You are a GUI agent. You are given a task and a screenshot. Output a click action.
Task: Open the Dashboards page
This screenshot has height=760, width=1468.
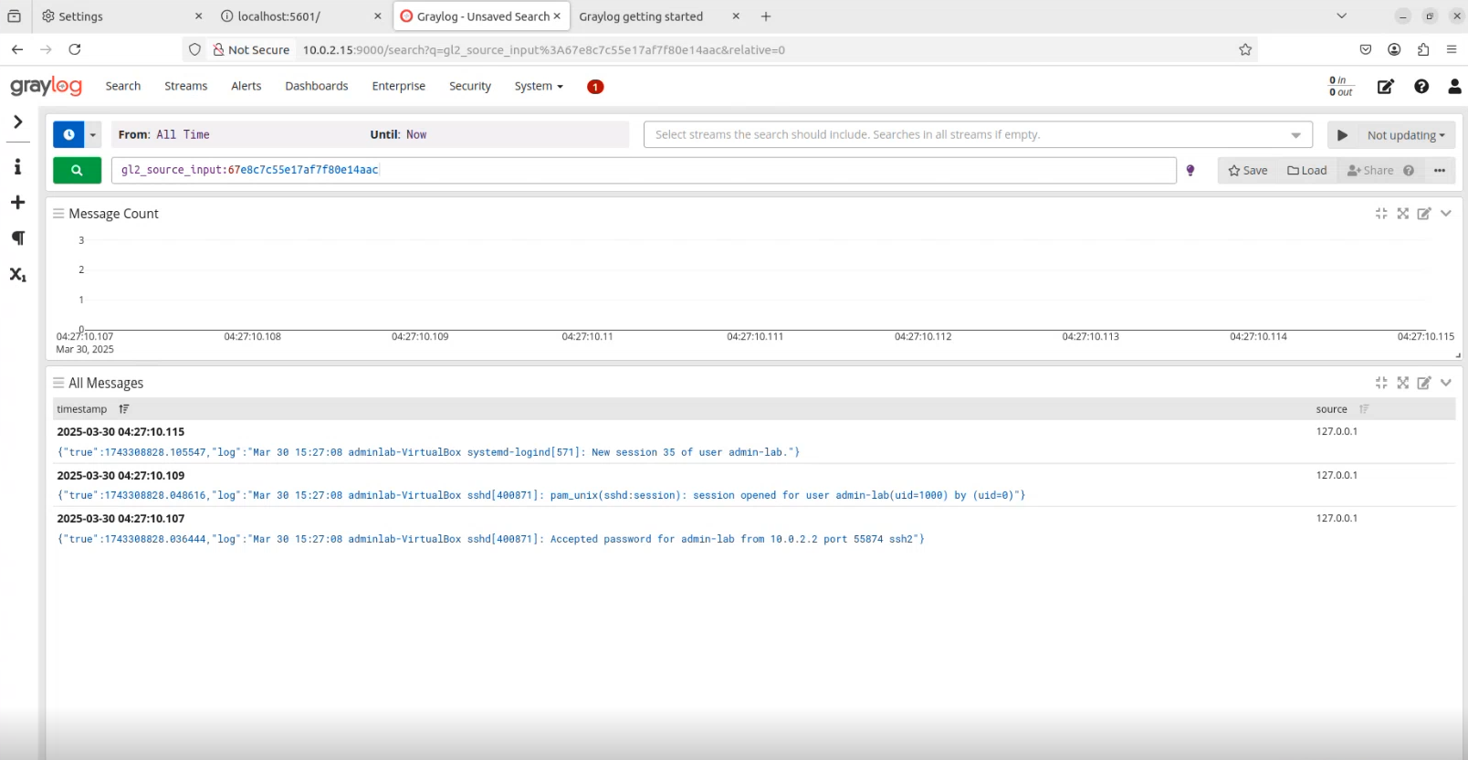click(x=317, y=86)
